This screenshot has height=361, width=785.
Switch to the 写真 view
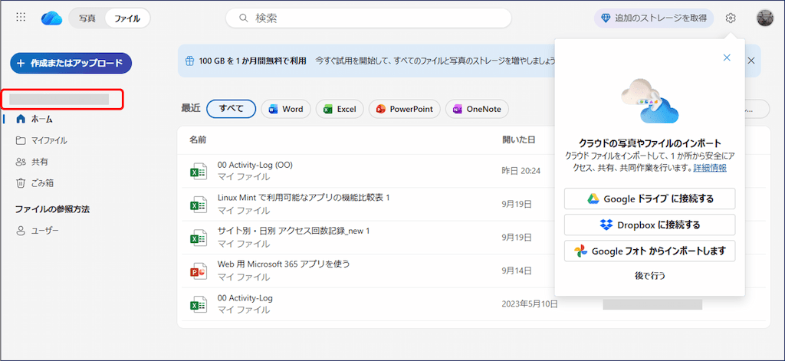coord(87,18)
